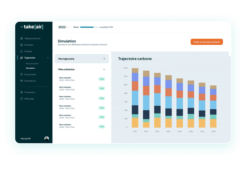Viewport: 246px width, 179px height.
Task: Click the sidebar collapse arrow beside take[air] logo
Action: [x=22, y=27]
